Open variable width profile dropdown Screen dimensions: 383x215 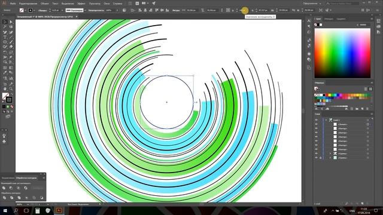pyautogui.click(x=85, y=10)
